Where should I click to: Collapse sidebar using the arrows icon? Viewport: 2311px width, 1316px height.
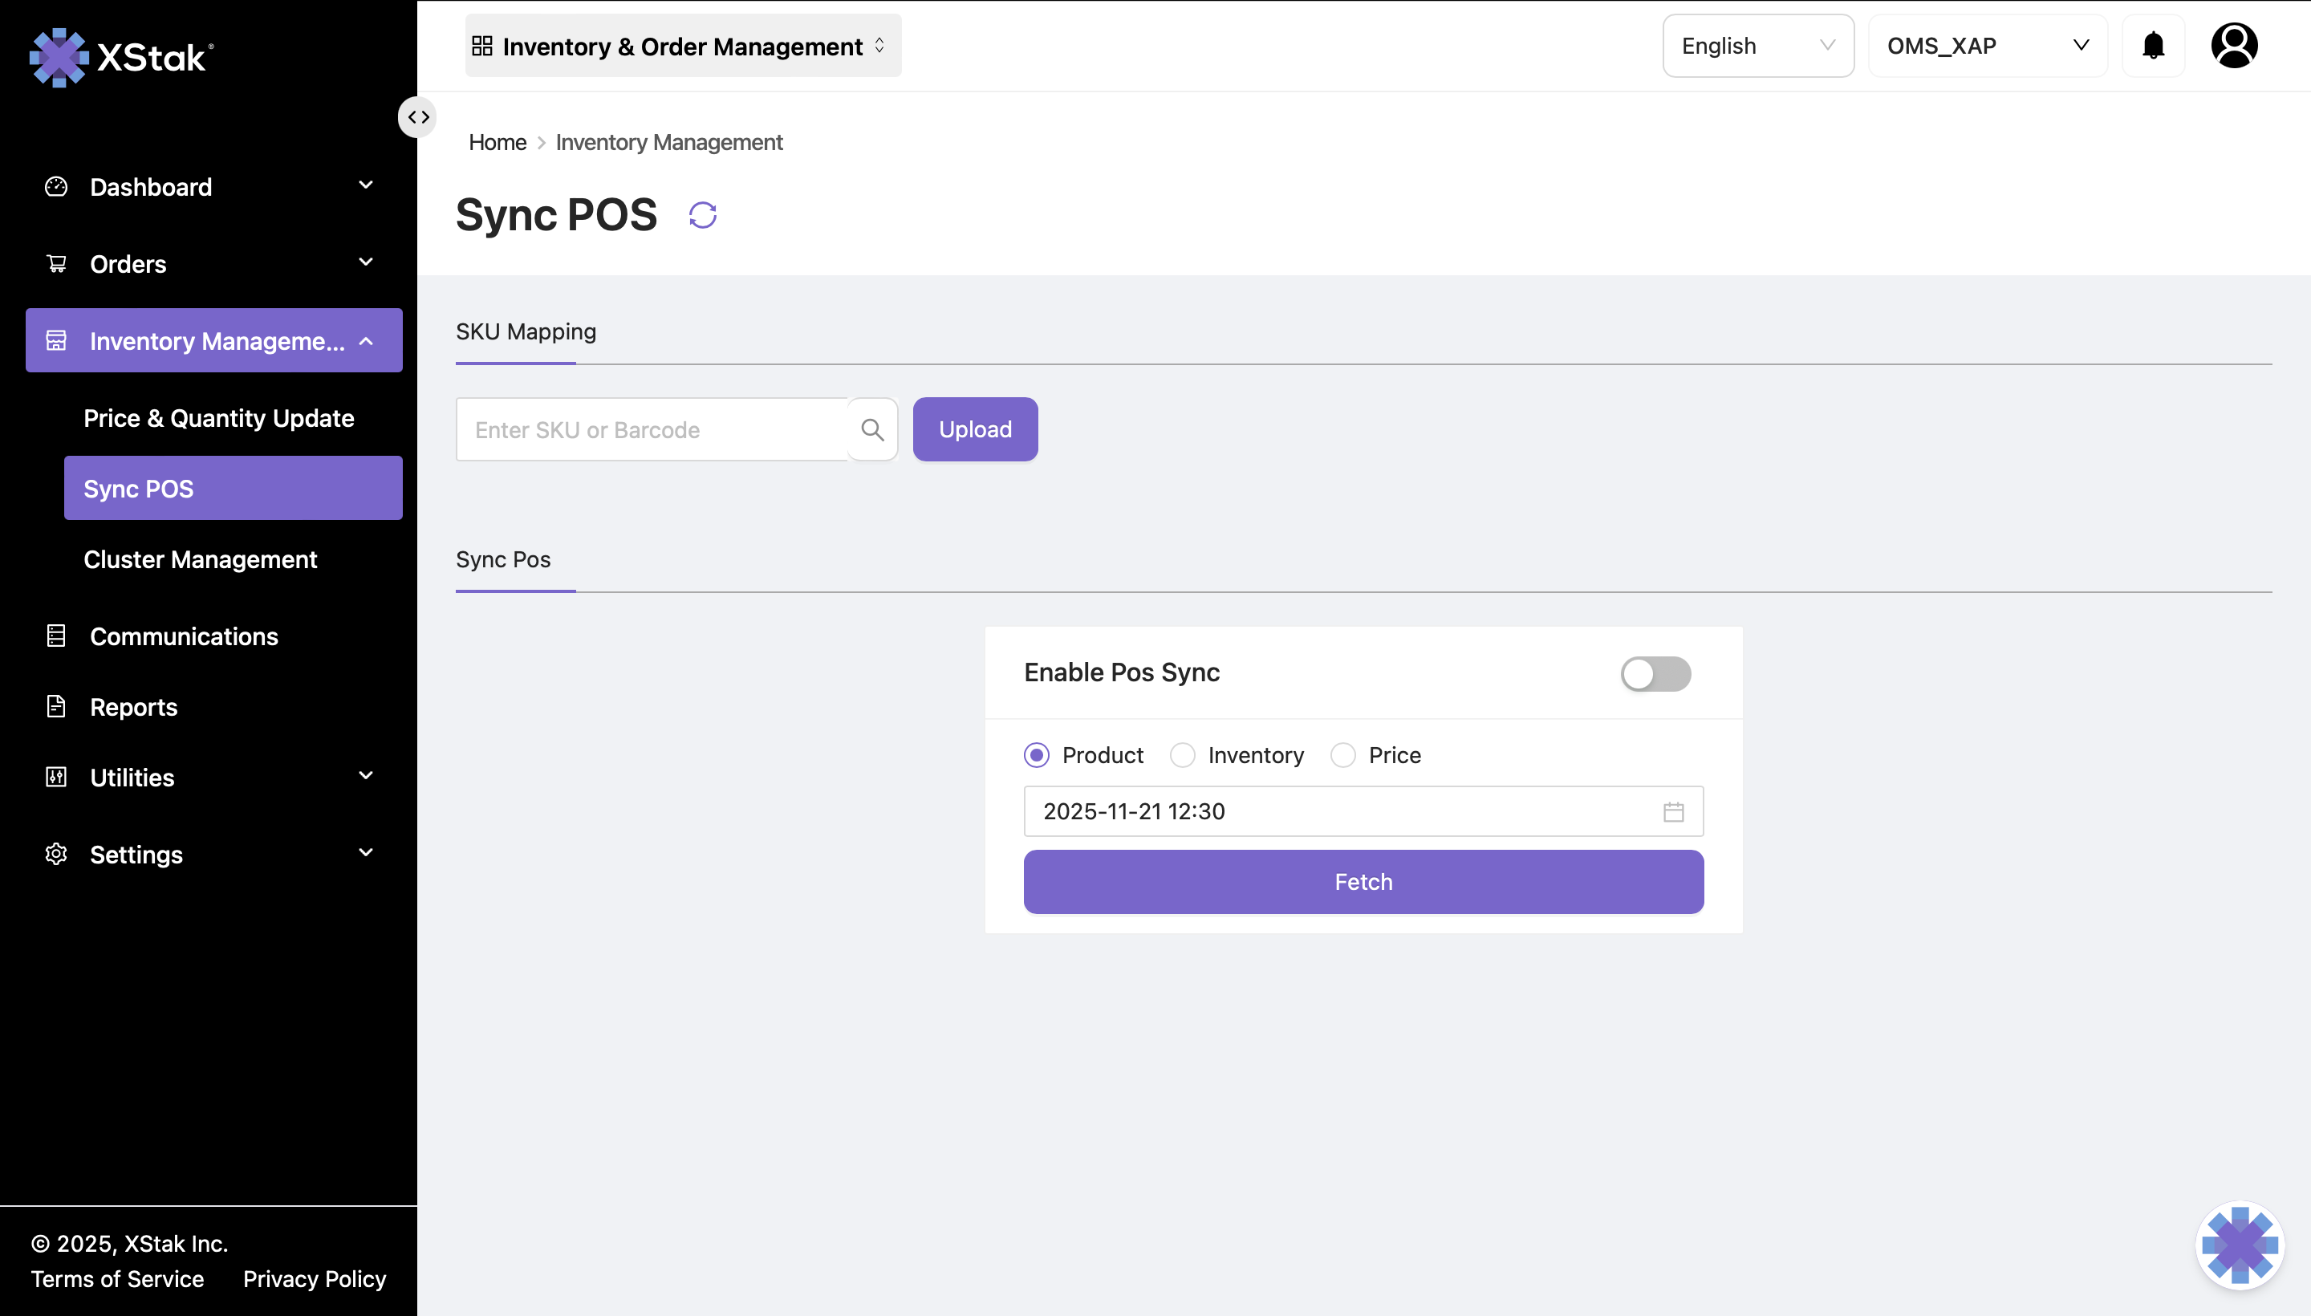tap(417, 117)
